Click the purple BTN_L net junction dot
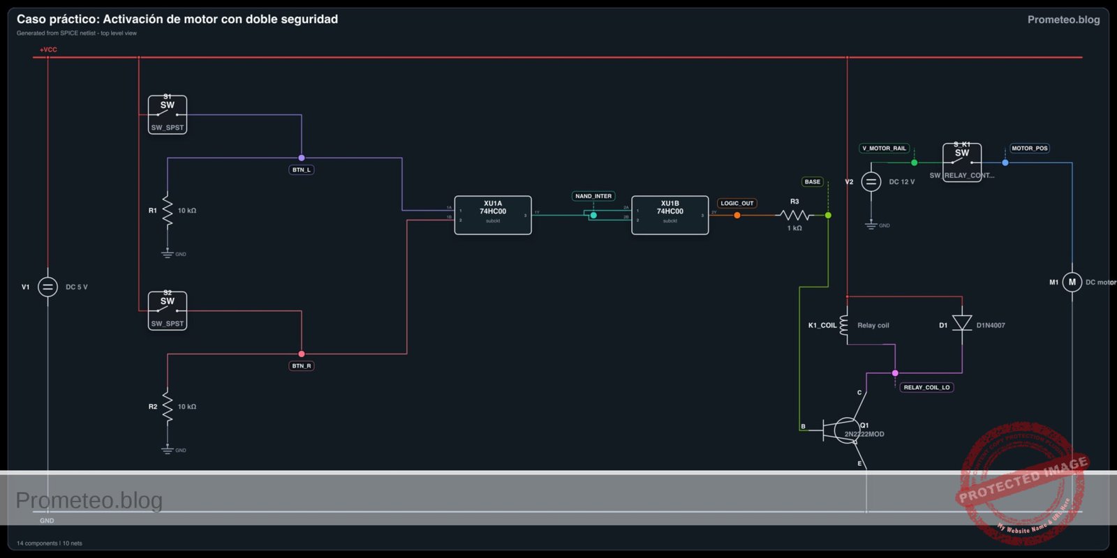Viewport: 1117px width, 558px height. 302,158
